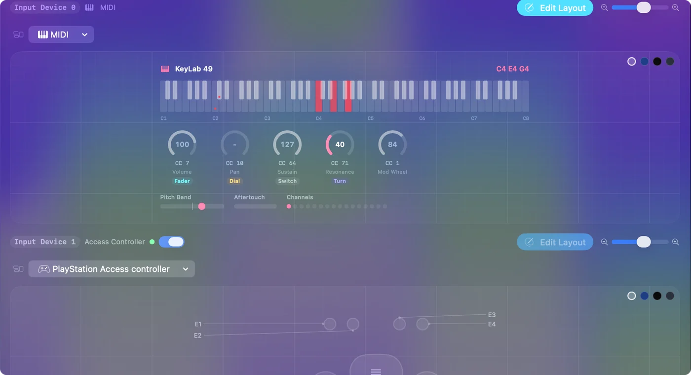The width and height of the screenshot is (691, 375).
Task: Select the black theme swatch in MIDI panel
Action: (x=657, y=62)
